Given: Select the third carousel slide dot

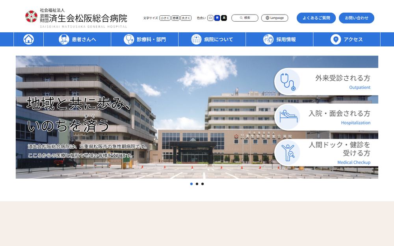Looking at the screenshot, I should click(x=203, y=184).
